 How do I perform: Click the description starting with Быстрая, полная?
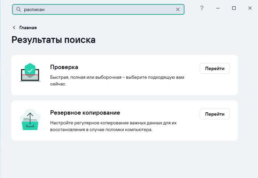click(x=117, y=81)
